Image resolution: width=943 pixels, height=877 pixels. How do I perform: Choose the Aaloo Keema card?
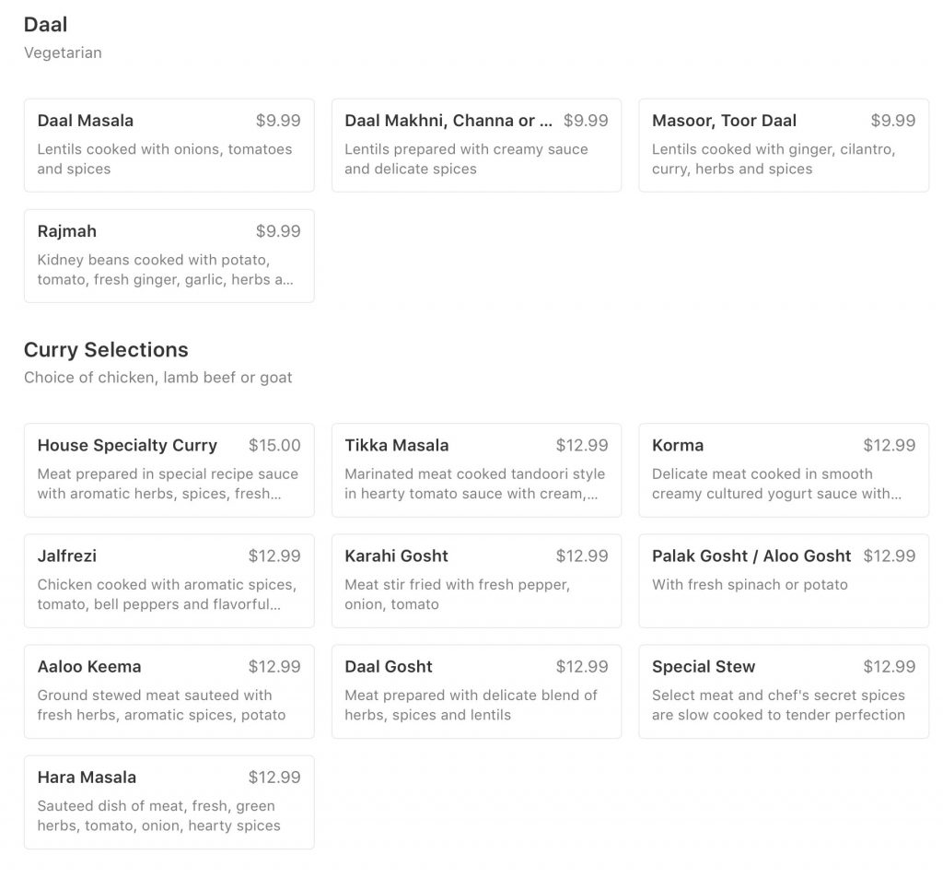(x=169, y=691)
